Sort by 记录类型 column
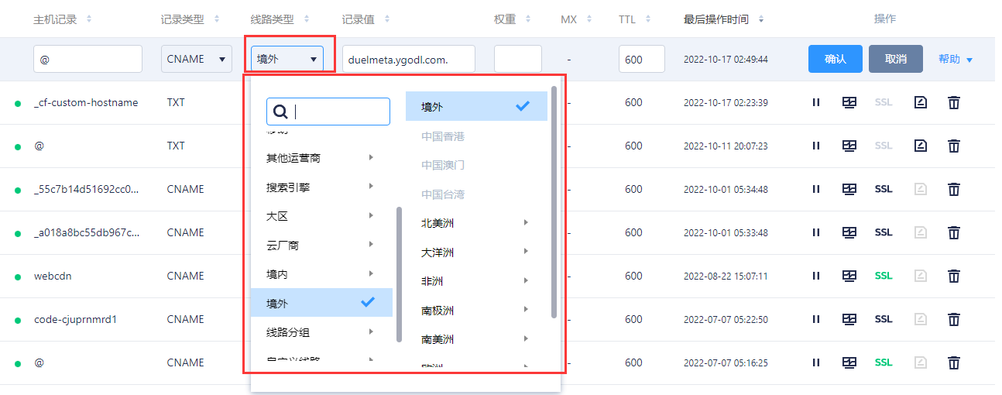This screenshot has width=1002, height=395. pyautogui.click(x=216, y=19)
